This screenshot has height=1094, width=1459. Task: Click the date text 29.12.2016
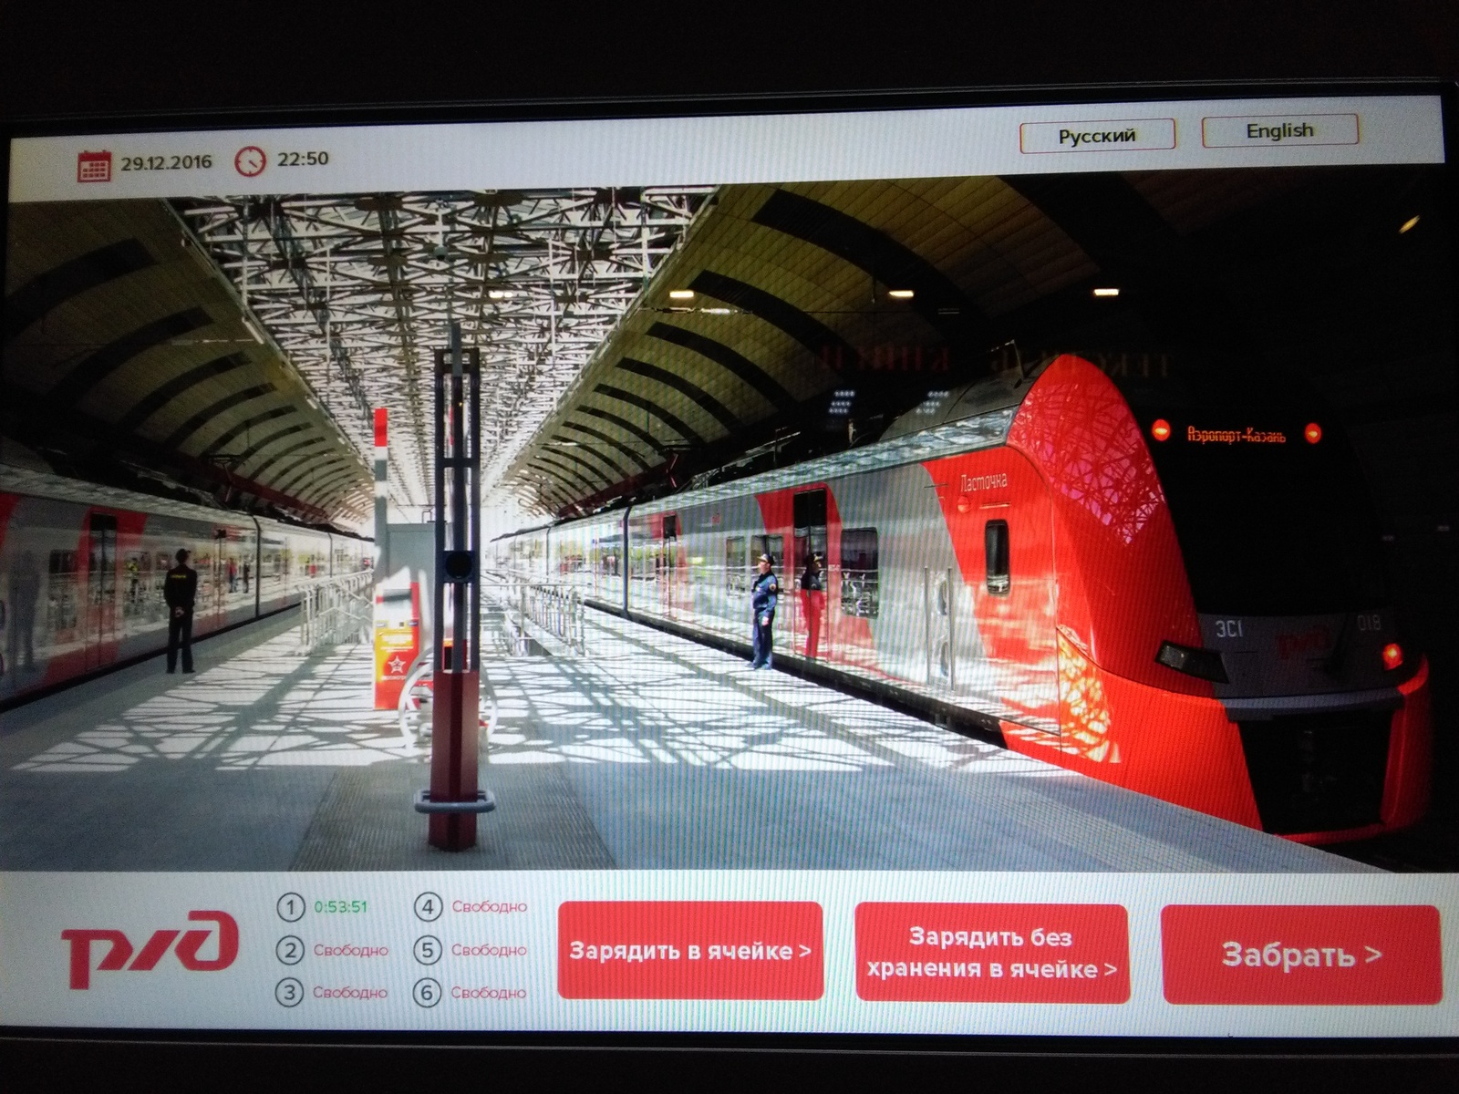point(166,163)
